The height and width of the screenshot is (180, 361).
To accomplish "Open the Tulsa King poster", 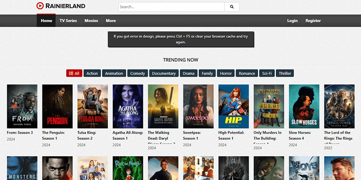I will click(93, 106).
